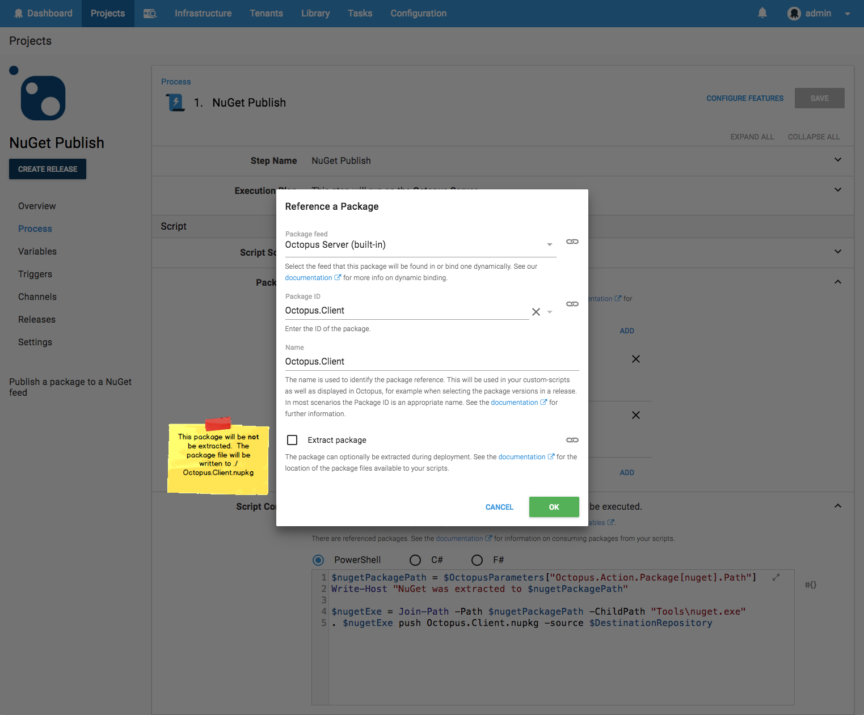Click the bind link icon beside Package feed
Viewport: 864px width, 715px height.
point(572,242)
